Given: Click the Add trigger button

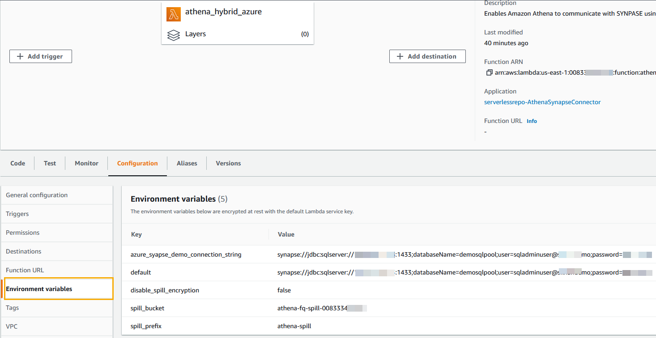Looking at the screenshot, I should (x=41, y=56).
